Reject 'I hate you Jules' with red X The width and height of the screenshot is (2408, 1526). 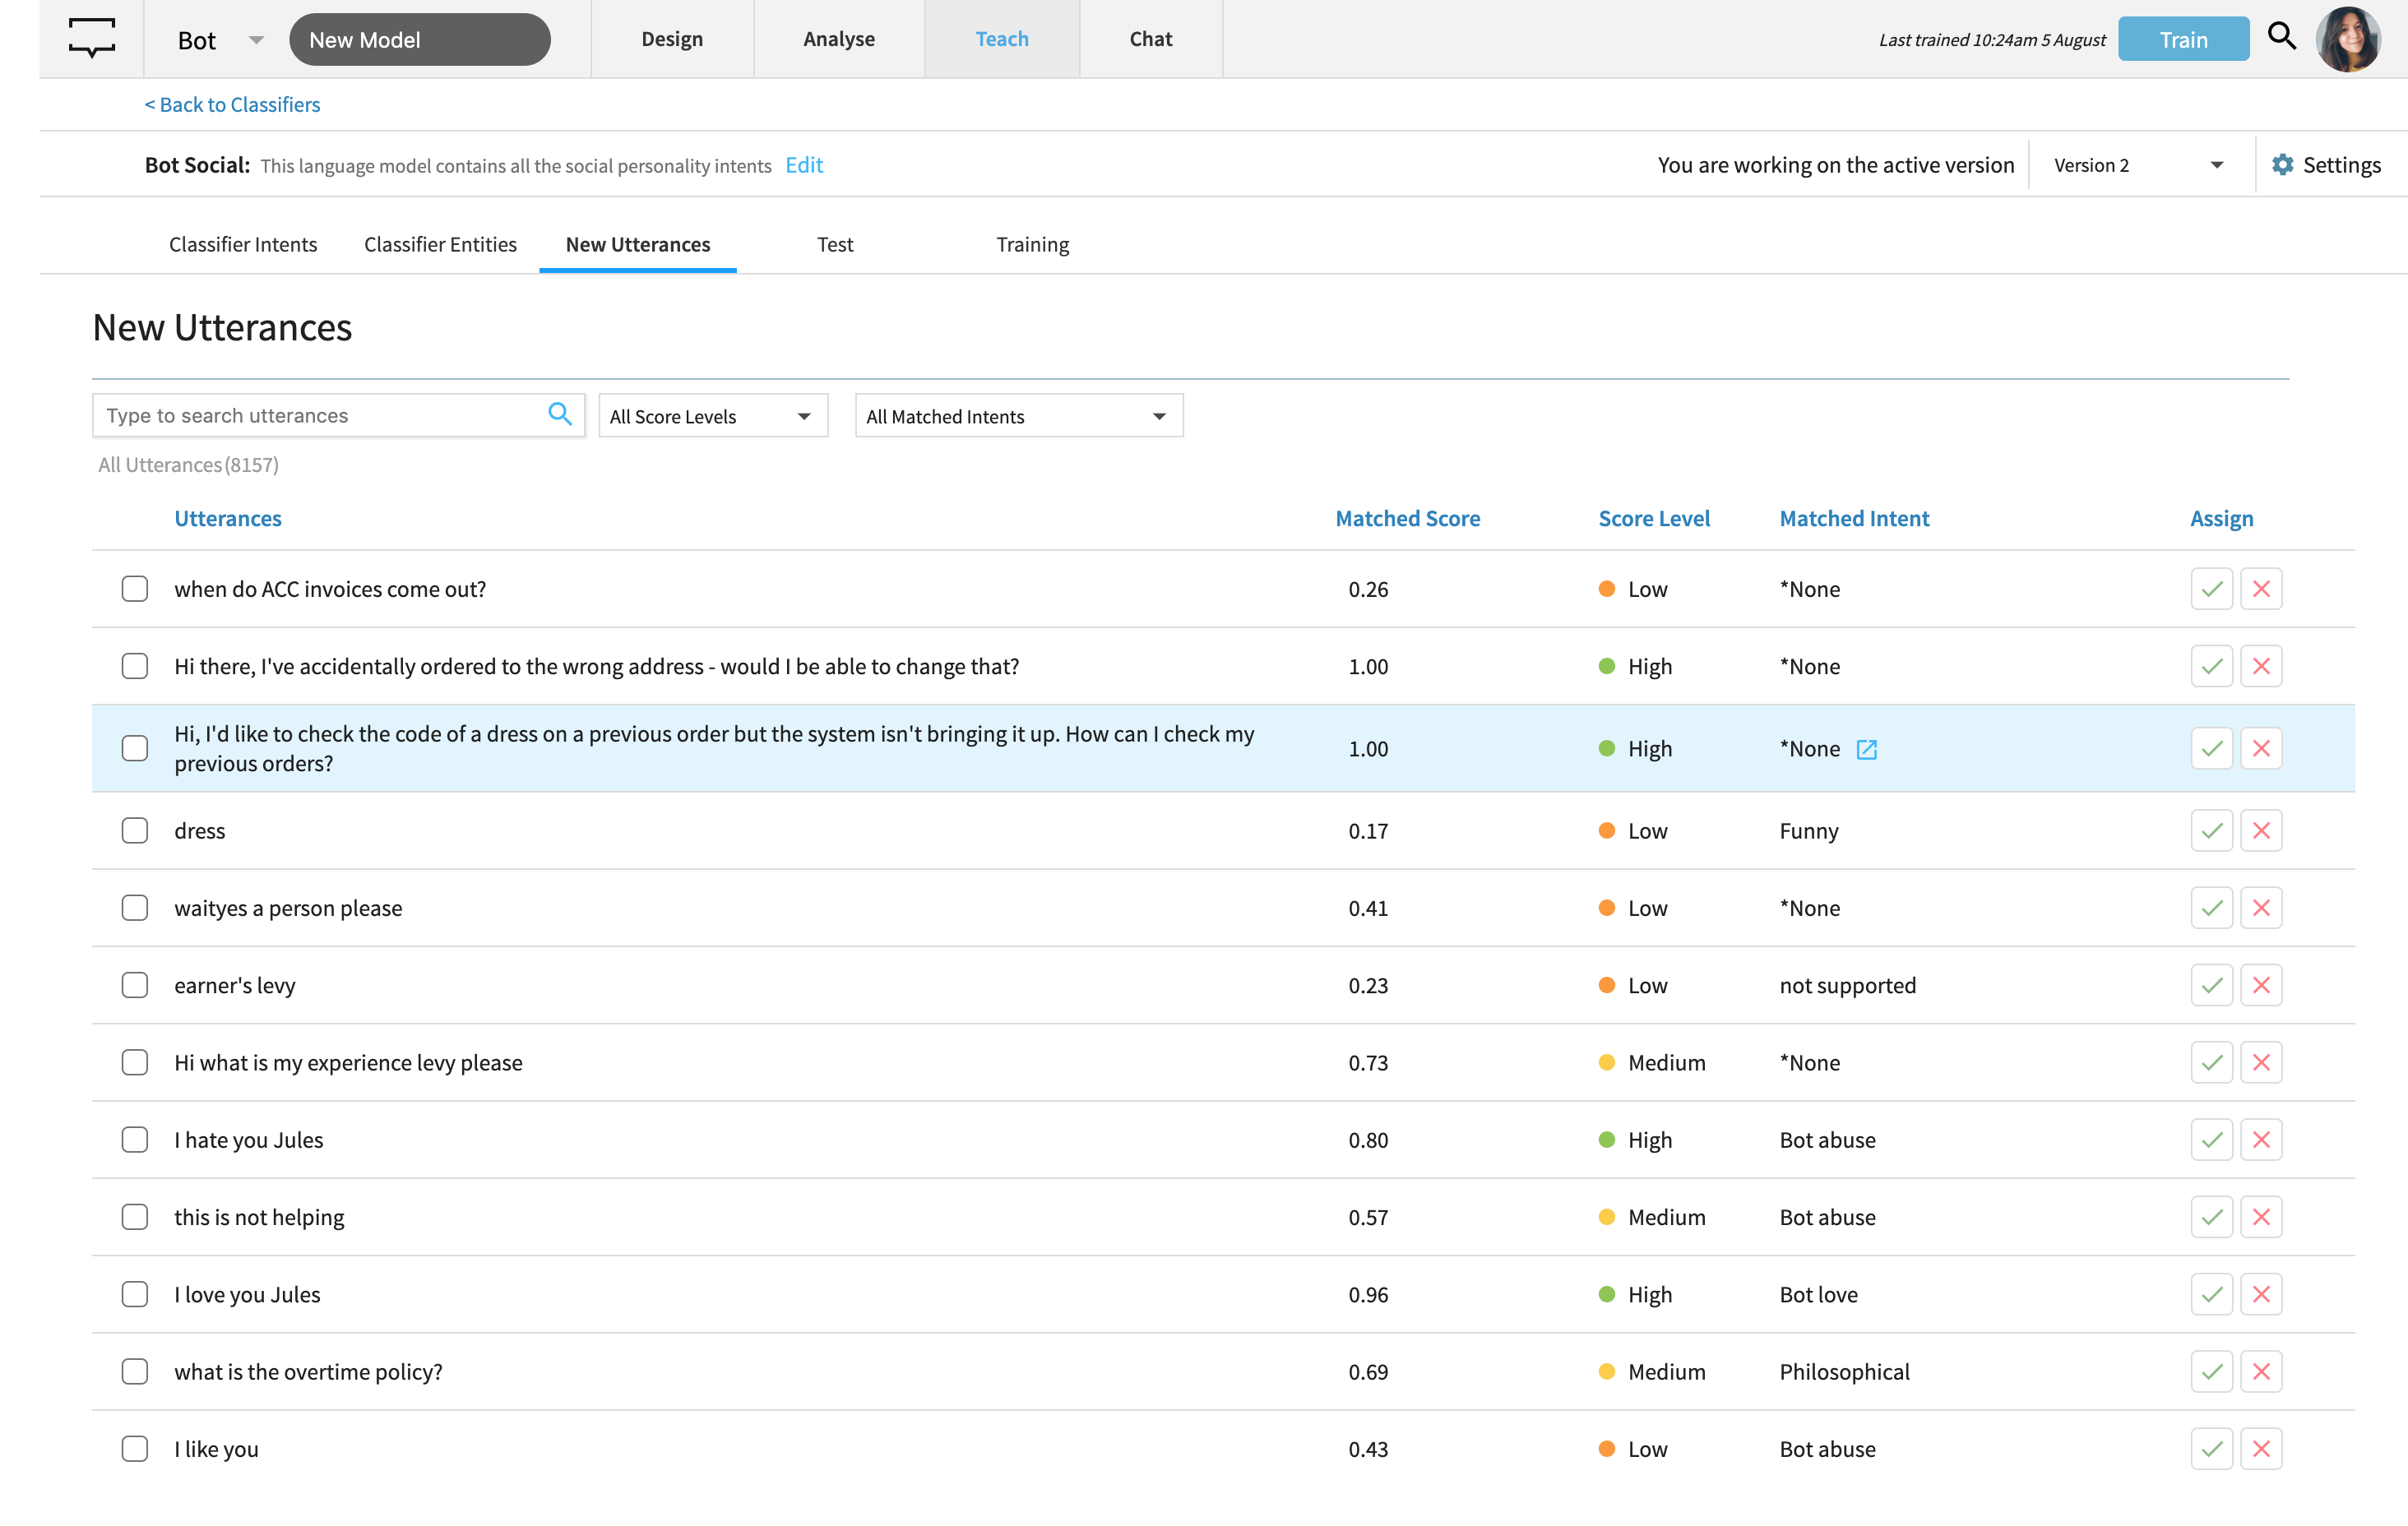coord(2261,1140)
